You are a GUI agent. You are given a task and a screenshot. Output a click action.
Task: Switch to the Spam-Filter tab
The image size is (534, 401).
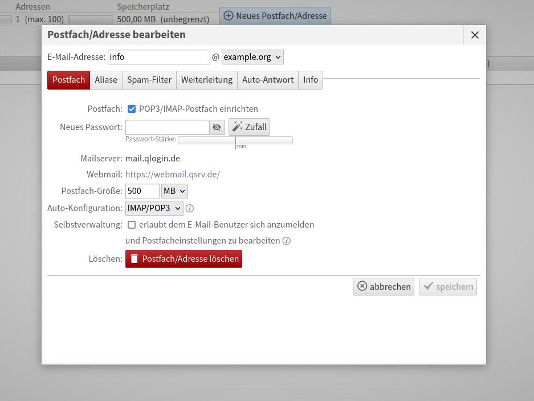[149, 80]
